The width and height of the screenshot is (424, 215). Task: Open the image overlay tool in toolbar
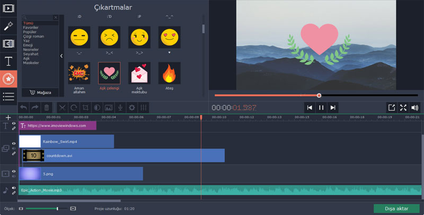109,108
